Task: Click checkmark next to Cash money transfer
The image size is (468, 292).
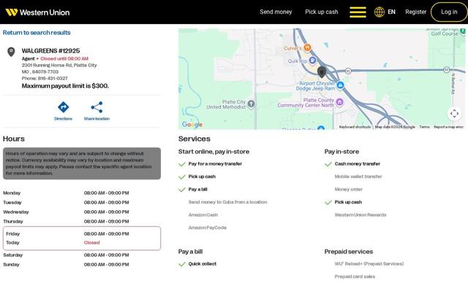Action: pyautogui.click(x=328, y=164)
